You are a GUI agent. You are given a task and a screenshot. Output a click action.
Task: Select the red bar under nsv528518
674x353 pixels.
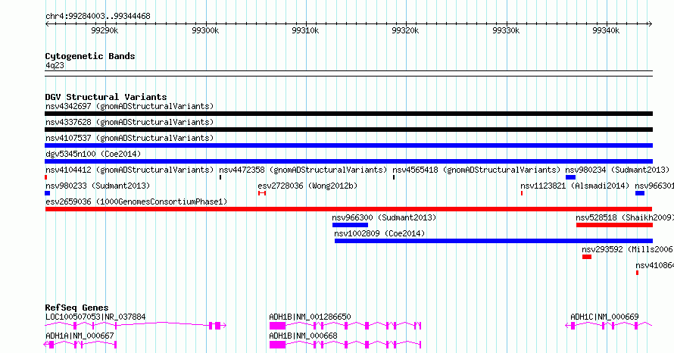point(615,225)
